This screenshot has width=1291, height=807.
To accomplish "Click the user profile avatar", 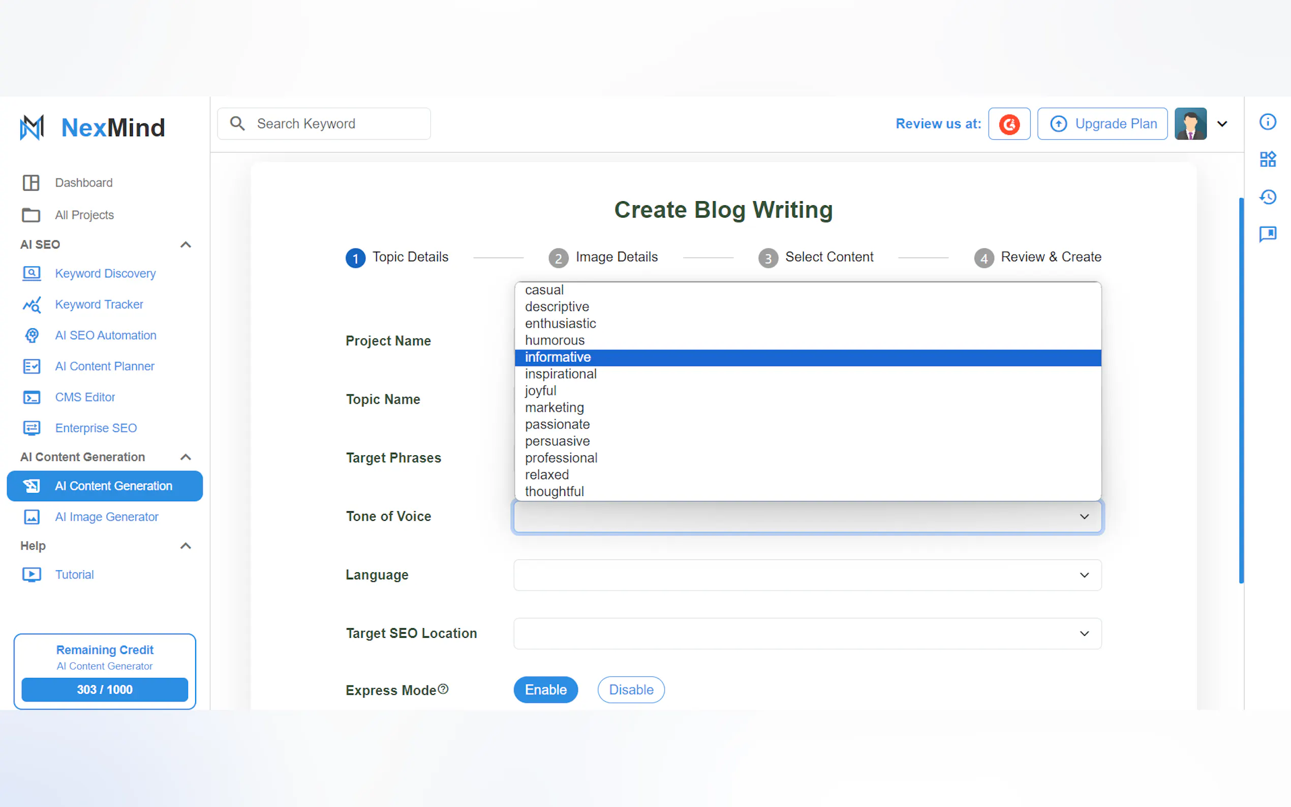I will (1190, 124).
